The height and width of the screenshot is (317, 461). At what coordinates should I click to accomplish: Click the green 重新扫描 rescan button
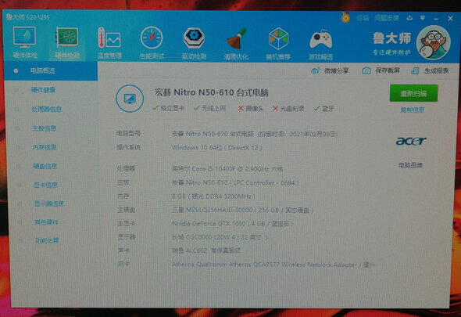[413, 93]
